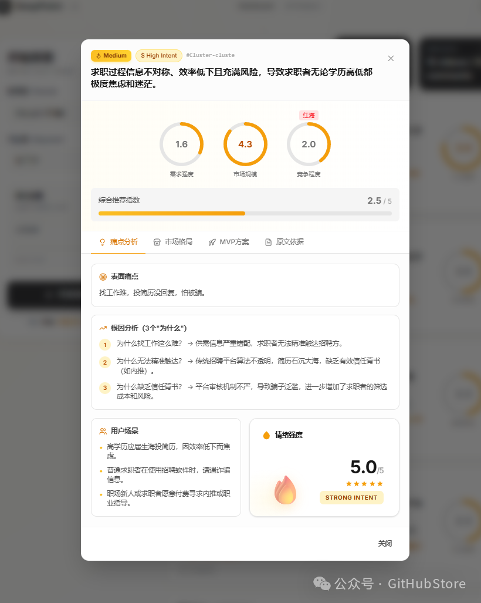Screen dimensions: 481x603
Task: Click the 关闭 button to dismiss
Action: (x=385, y=543)
